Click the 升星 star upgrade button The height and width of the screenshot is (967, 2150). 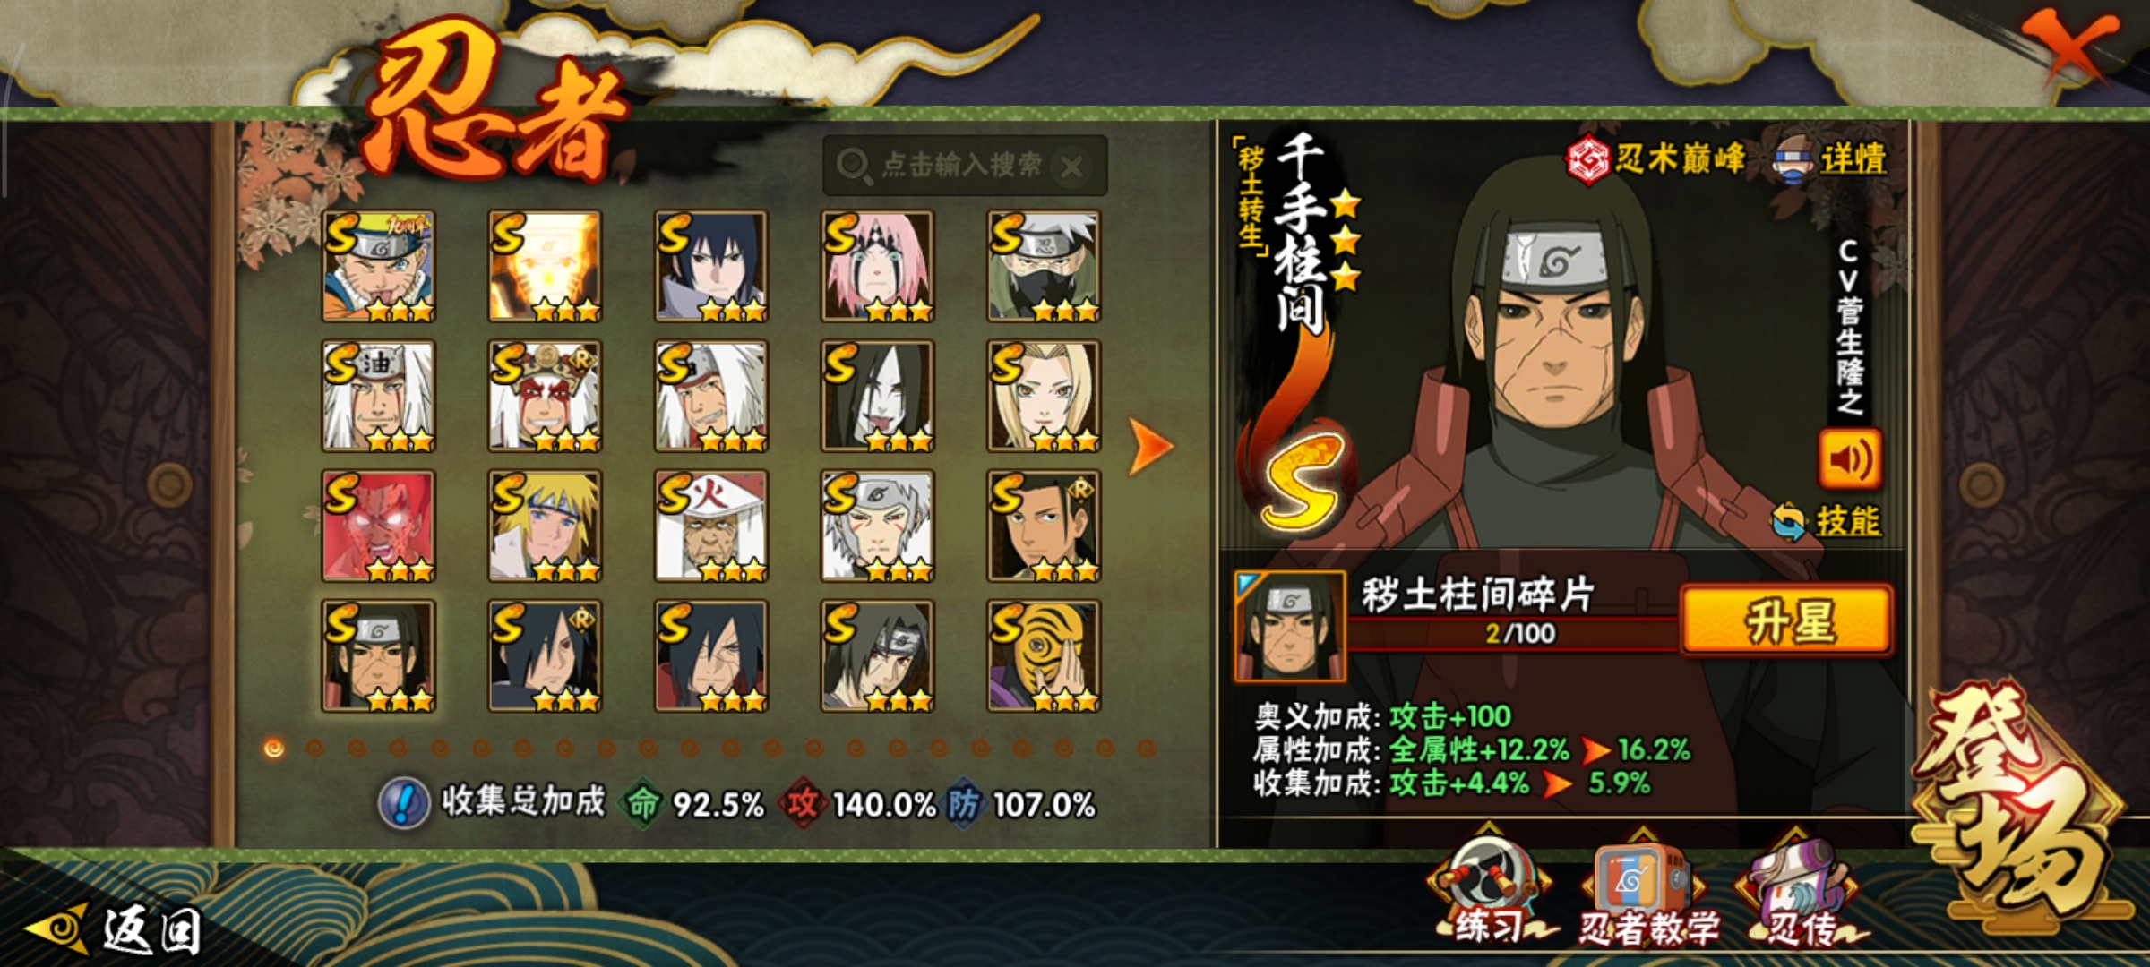[1788, 620]
